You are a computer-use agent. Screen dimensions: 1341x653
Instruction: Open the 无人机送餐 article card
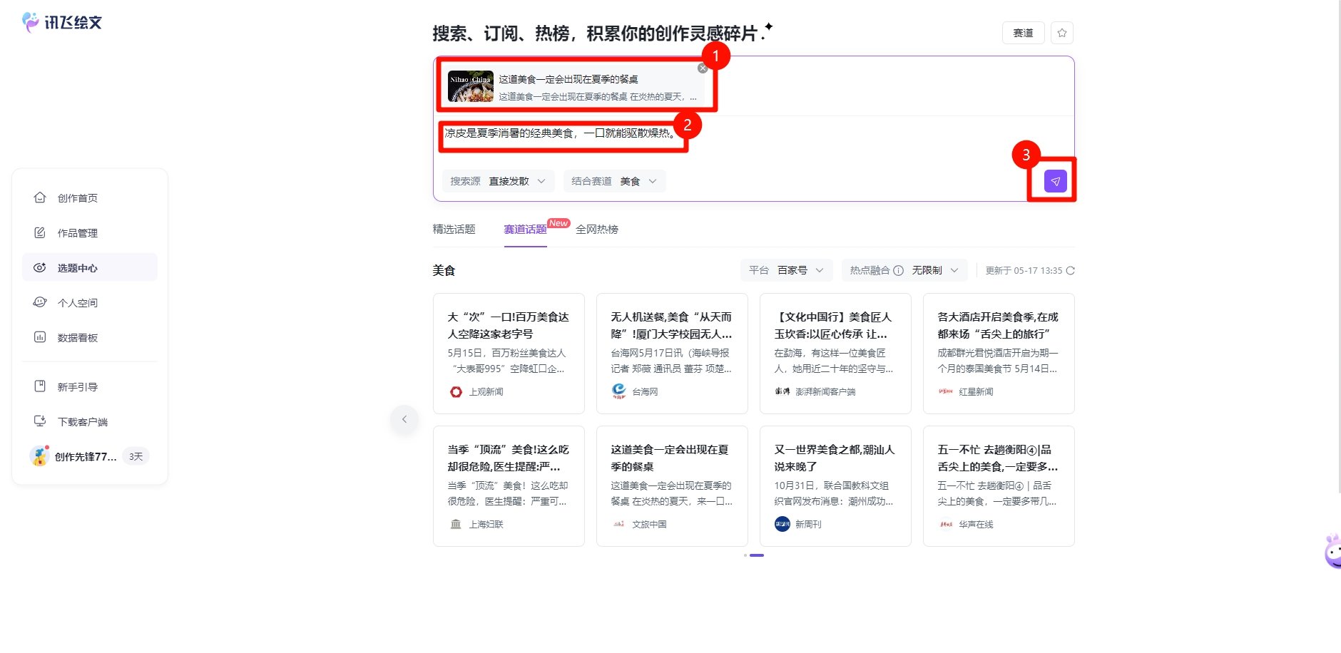coord(671,353)
